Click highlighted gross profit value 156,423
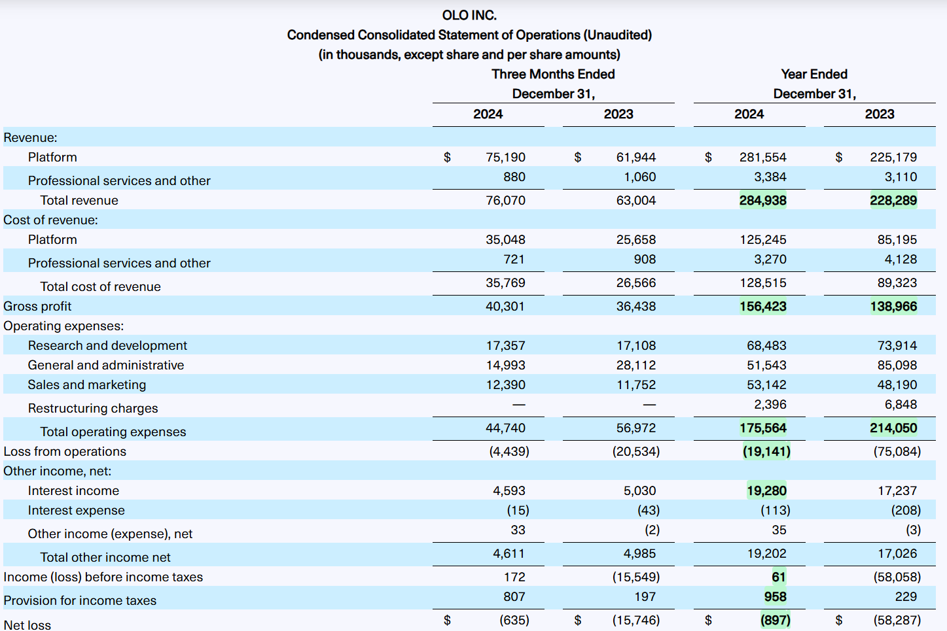The width and height of the screenshot is (947, 631). [763, 306]
